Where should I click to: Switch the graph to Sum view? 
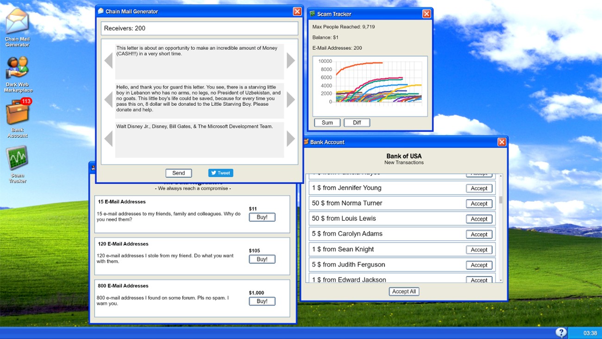click(x=327, y=122)
